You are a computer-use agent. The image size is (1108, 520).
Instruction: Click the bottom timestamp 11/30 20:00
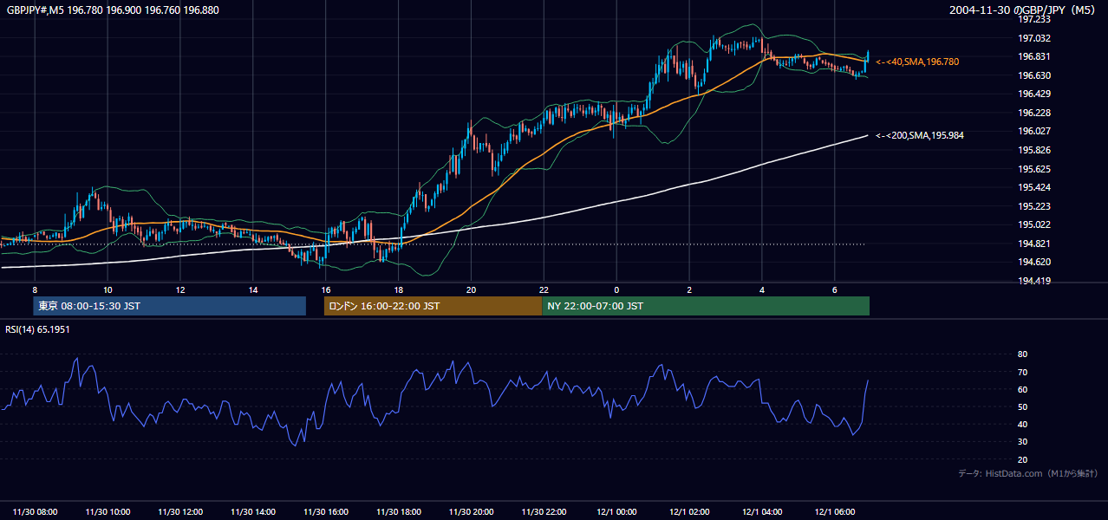coord(472,511)
